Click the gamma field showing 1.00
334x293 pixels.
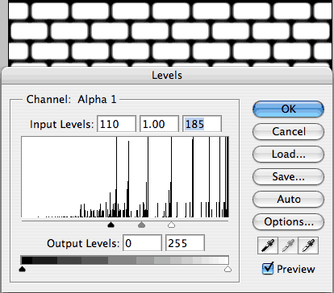click(x=159, y=124)
